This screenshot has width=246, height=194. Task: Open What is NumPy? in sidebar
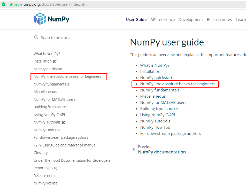coord(47,54)
